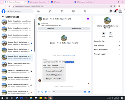Open the emoji picker smiley
The image size is (125, 100).
tap(85, 92)
